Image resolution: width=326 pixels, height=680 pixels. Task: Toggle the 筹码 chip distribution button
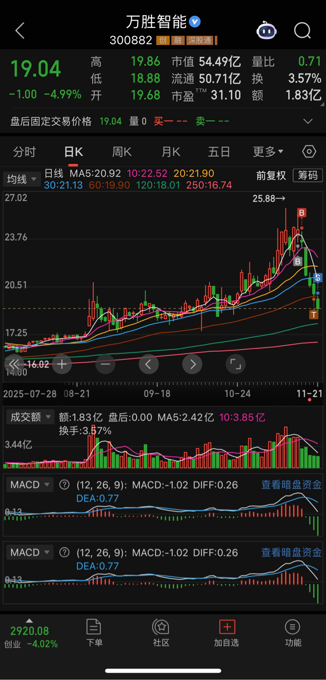[308, 175]
